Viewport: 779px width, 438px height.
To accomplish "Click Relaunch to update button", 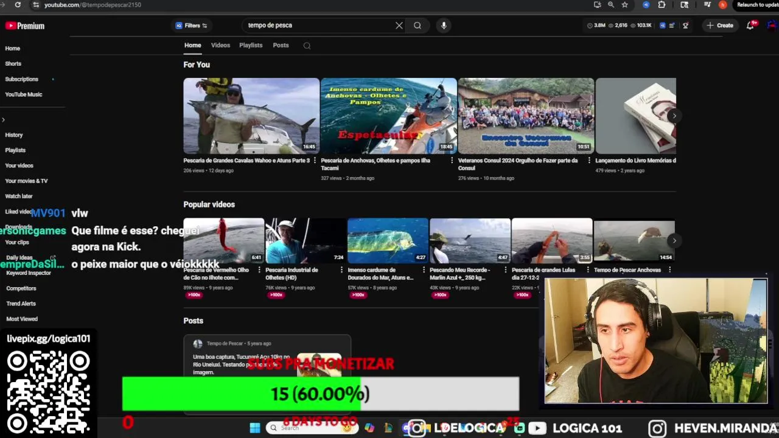I will click(x=757, y=5).
